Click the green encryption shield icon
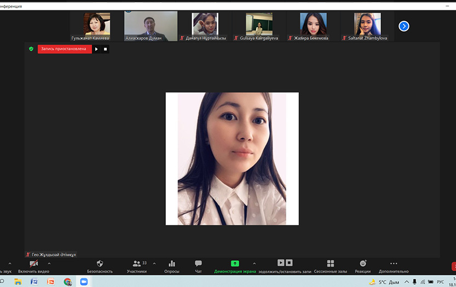This screenshot has height=287, width=456. point(31,49)
